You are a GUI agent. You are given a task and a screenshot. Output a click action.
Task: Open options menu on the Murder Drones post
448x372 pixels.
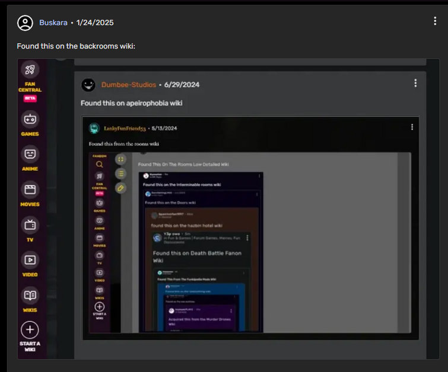[x=231, y=310]
